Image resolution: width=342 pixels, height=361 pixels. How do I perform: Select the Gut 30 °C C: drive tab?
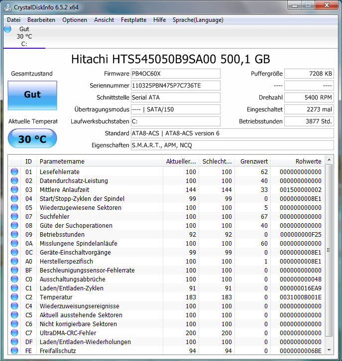24,36
